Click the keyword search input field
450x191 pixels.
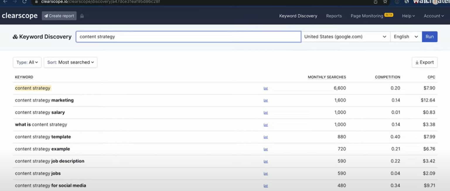click(x=188, y=37)
